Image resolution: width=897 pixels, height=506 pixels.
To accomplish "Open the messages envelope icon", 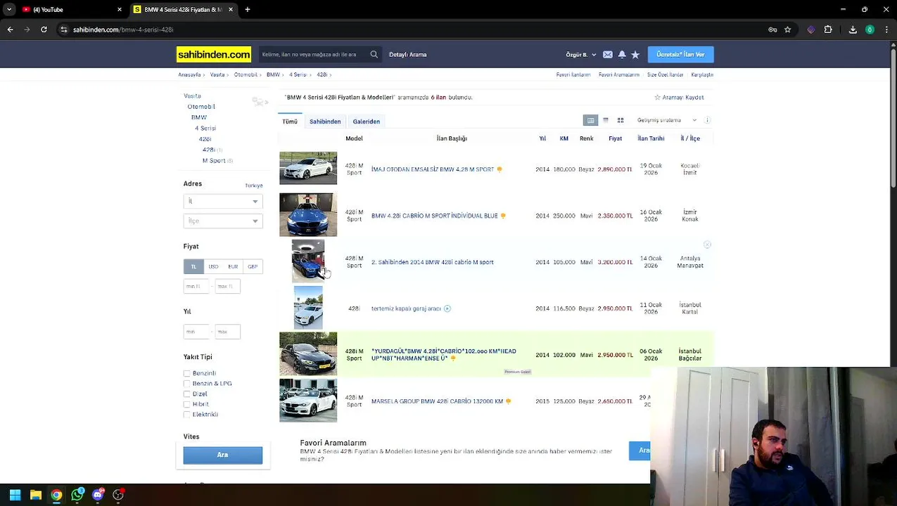I will coord(608,54).
